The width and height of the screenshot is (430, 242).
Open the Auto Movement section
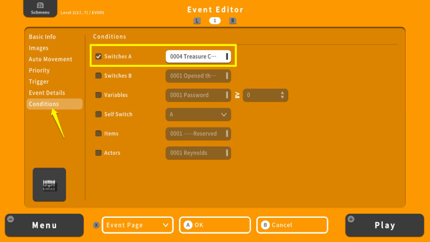[x=50, y=59]
